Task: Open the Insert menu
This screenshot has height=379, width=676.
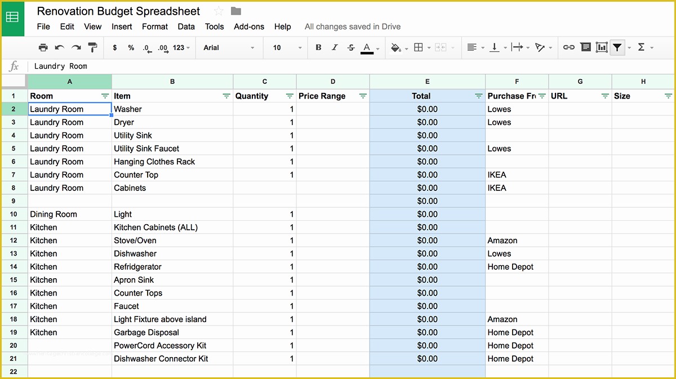Action: (x=122, y=26)
